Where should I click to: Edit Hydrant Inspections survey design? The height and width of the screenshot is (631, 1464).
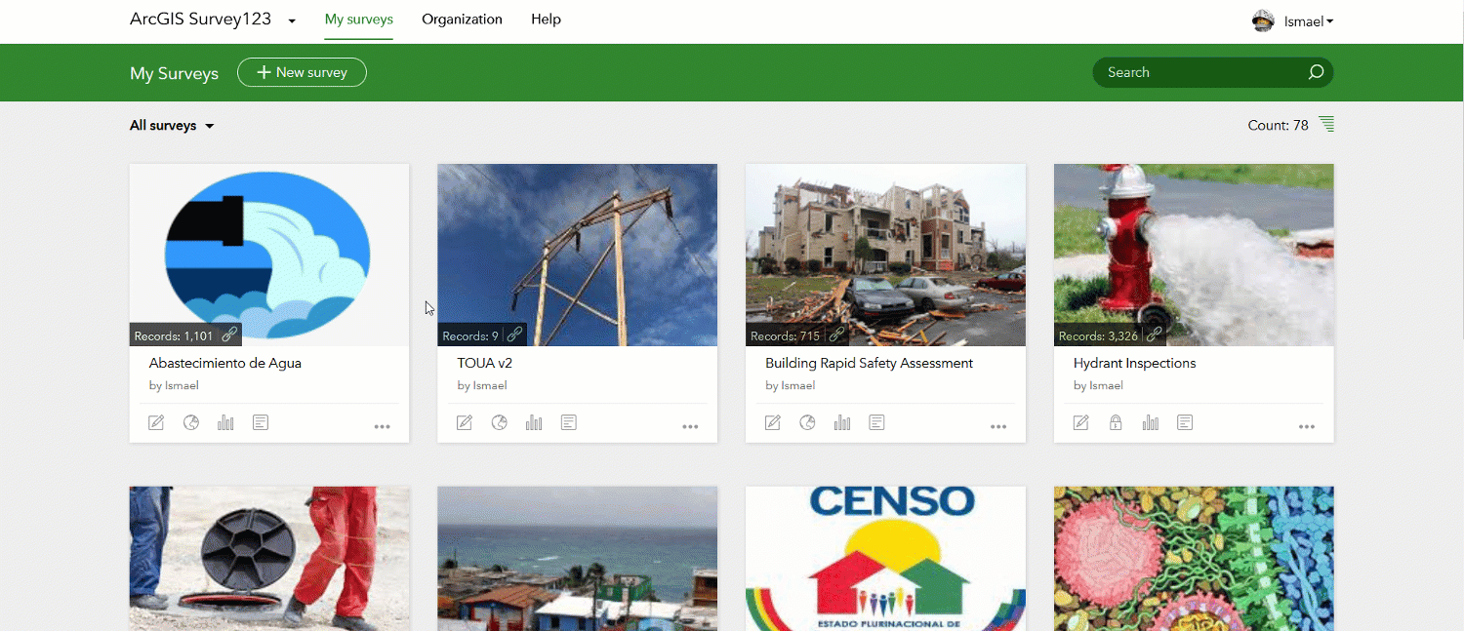[x=1081, y=422]
